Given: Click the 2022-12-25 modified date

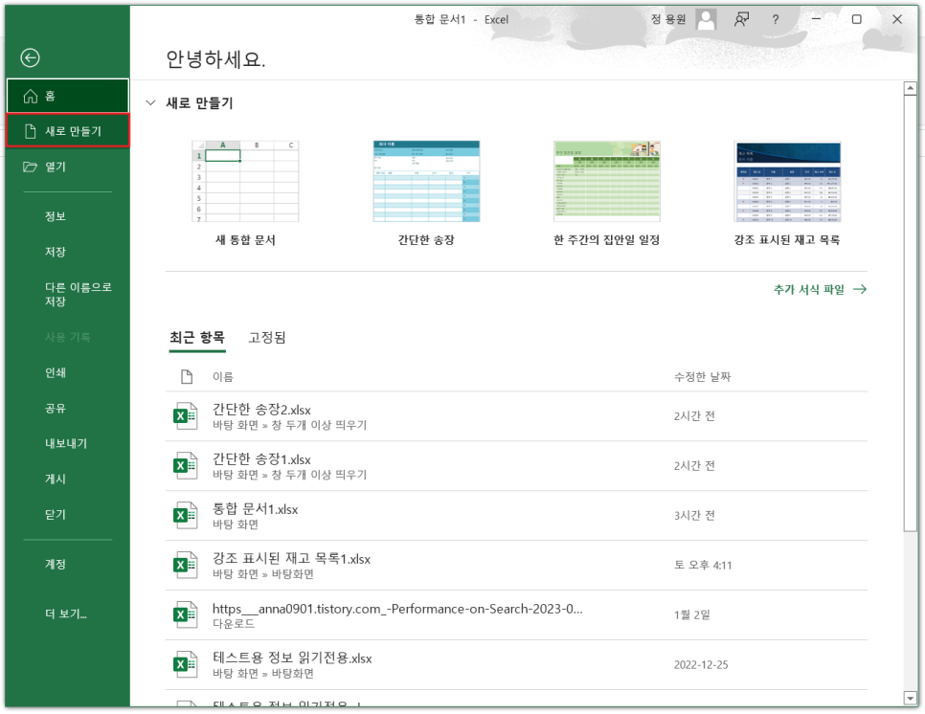Looking at the screenshot, I should coord(701,664).
